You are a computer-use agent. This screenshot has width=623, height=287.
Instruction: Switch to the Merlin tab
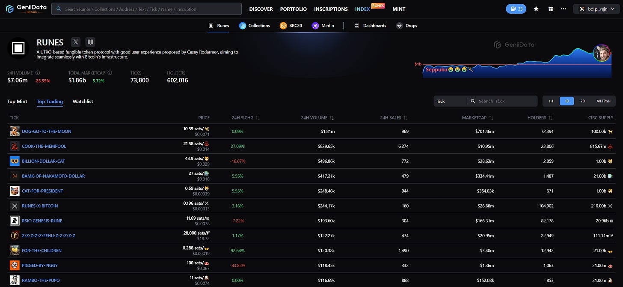[x=323, y=26]
